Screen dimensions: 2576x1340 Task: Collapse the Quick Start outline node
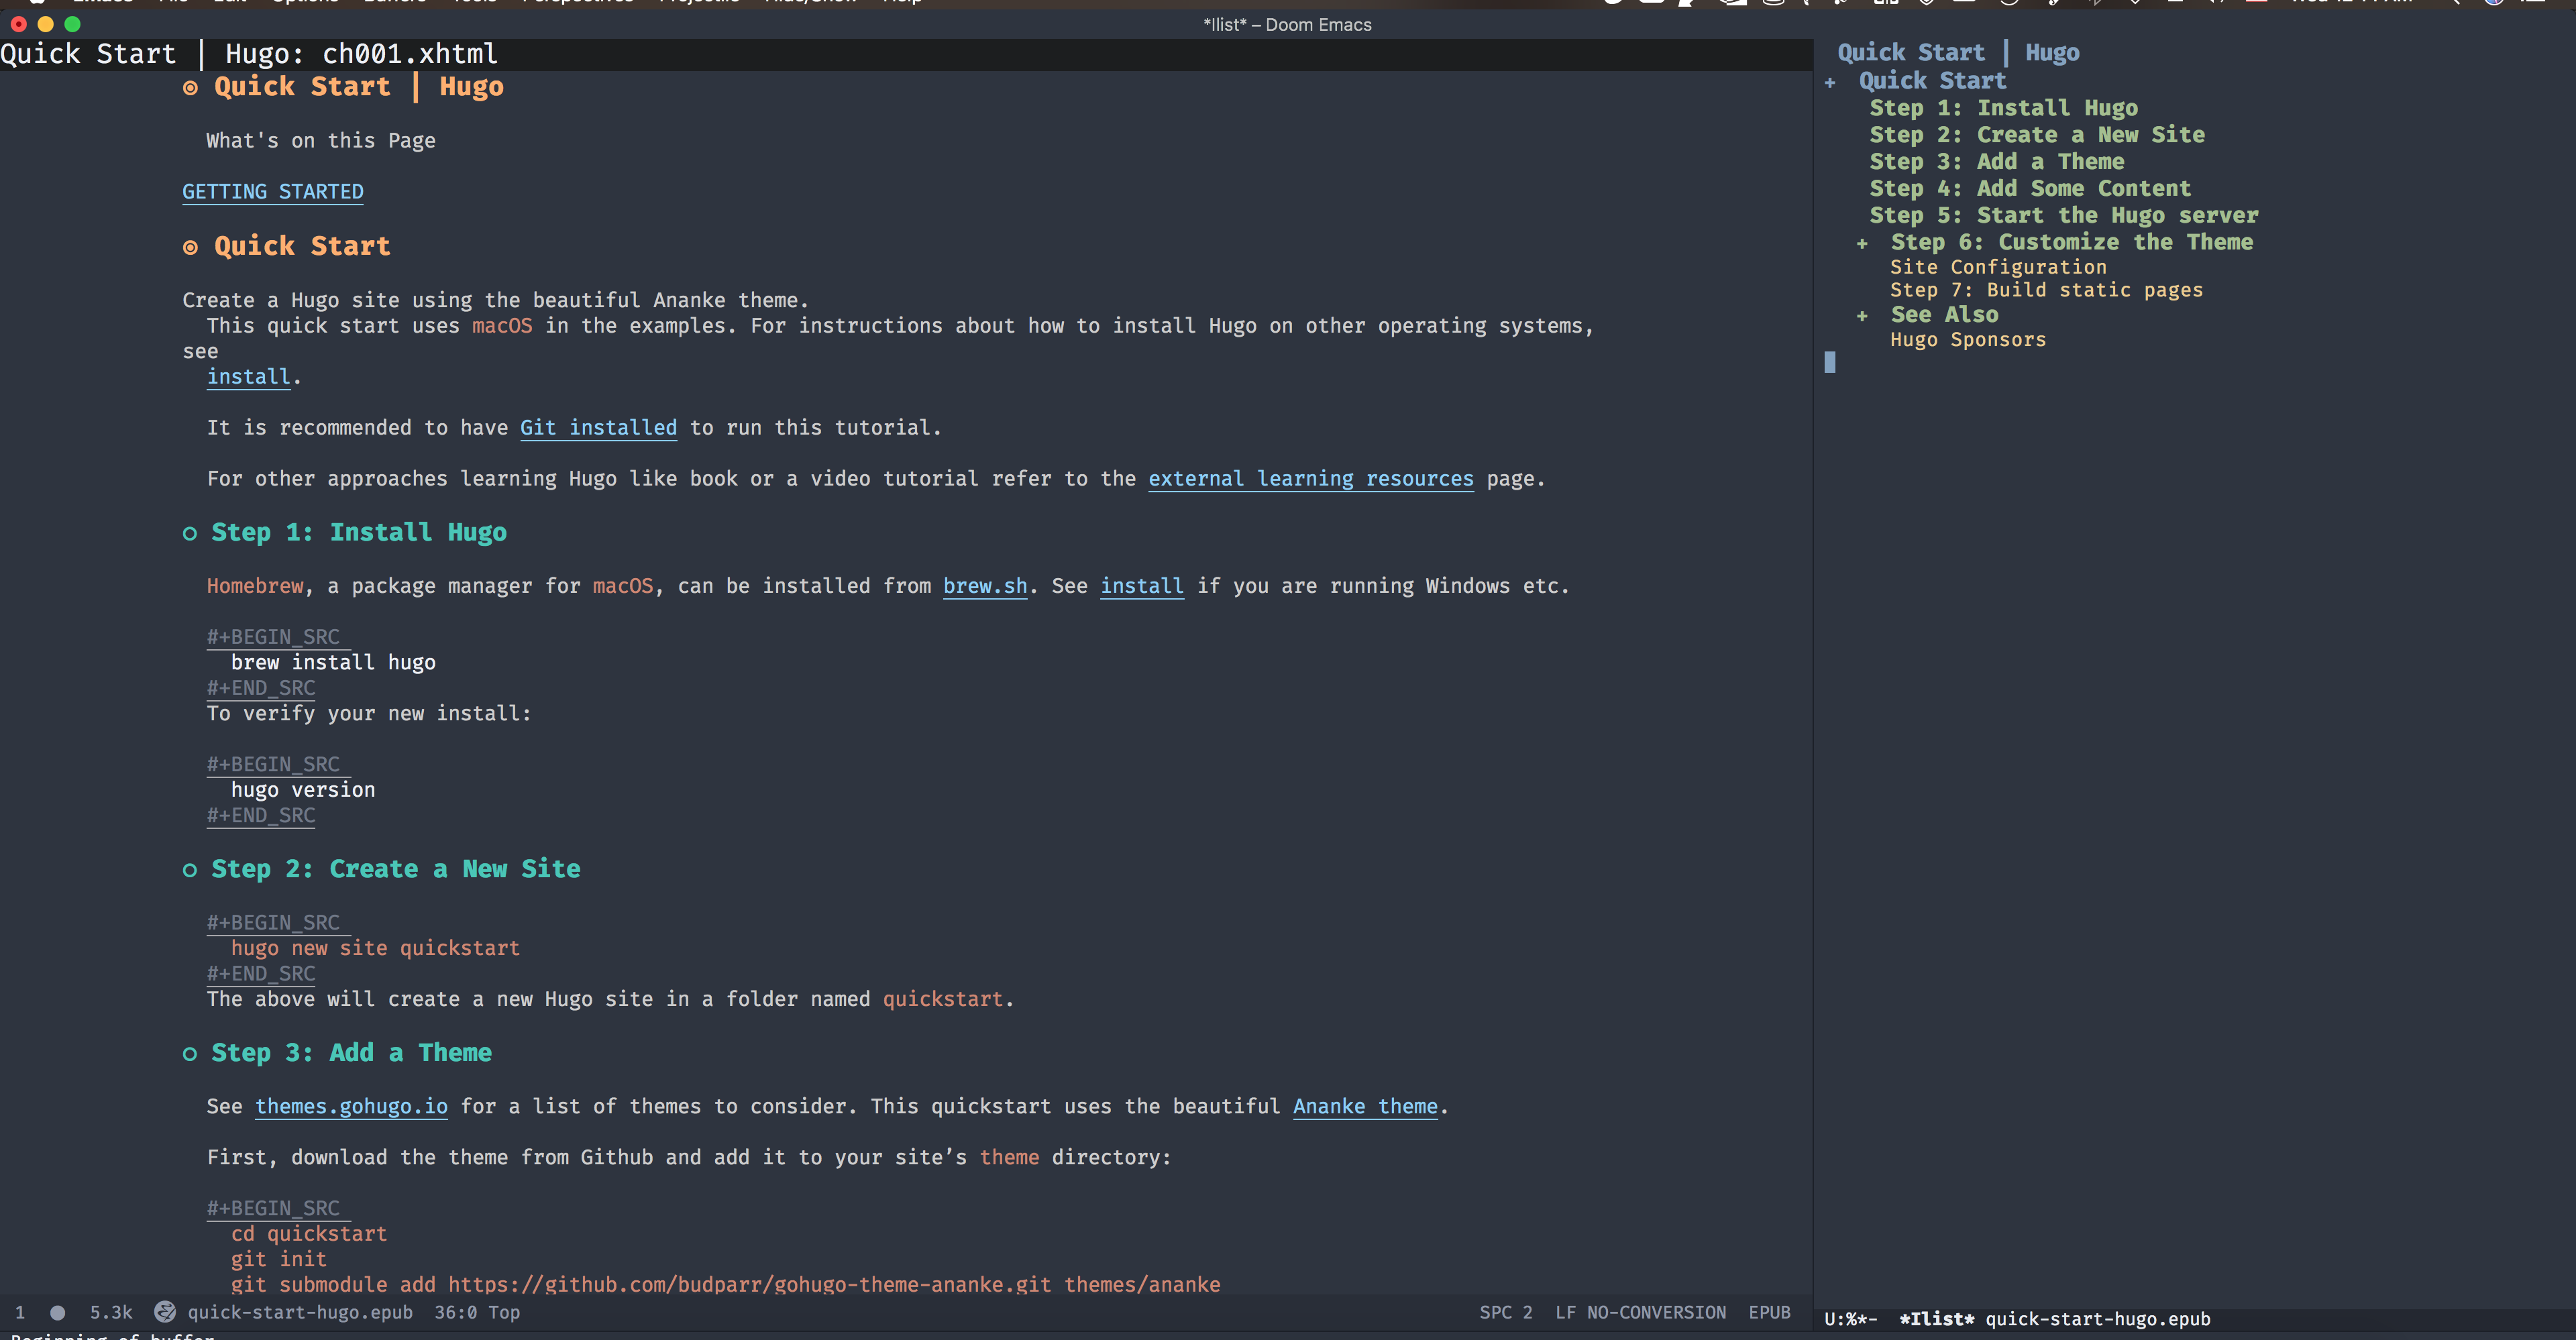(x=1830, y=83)
